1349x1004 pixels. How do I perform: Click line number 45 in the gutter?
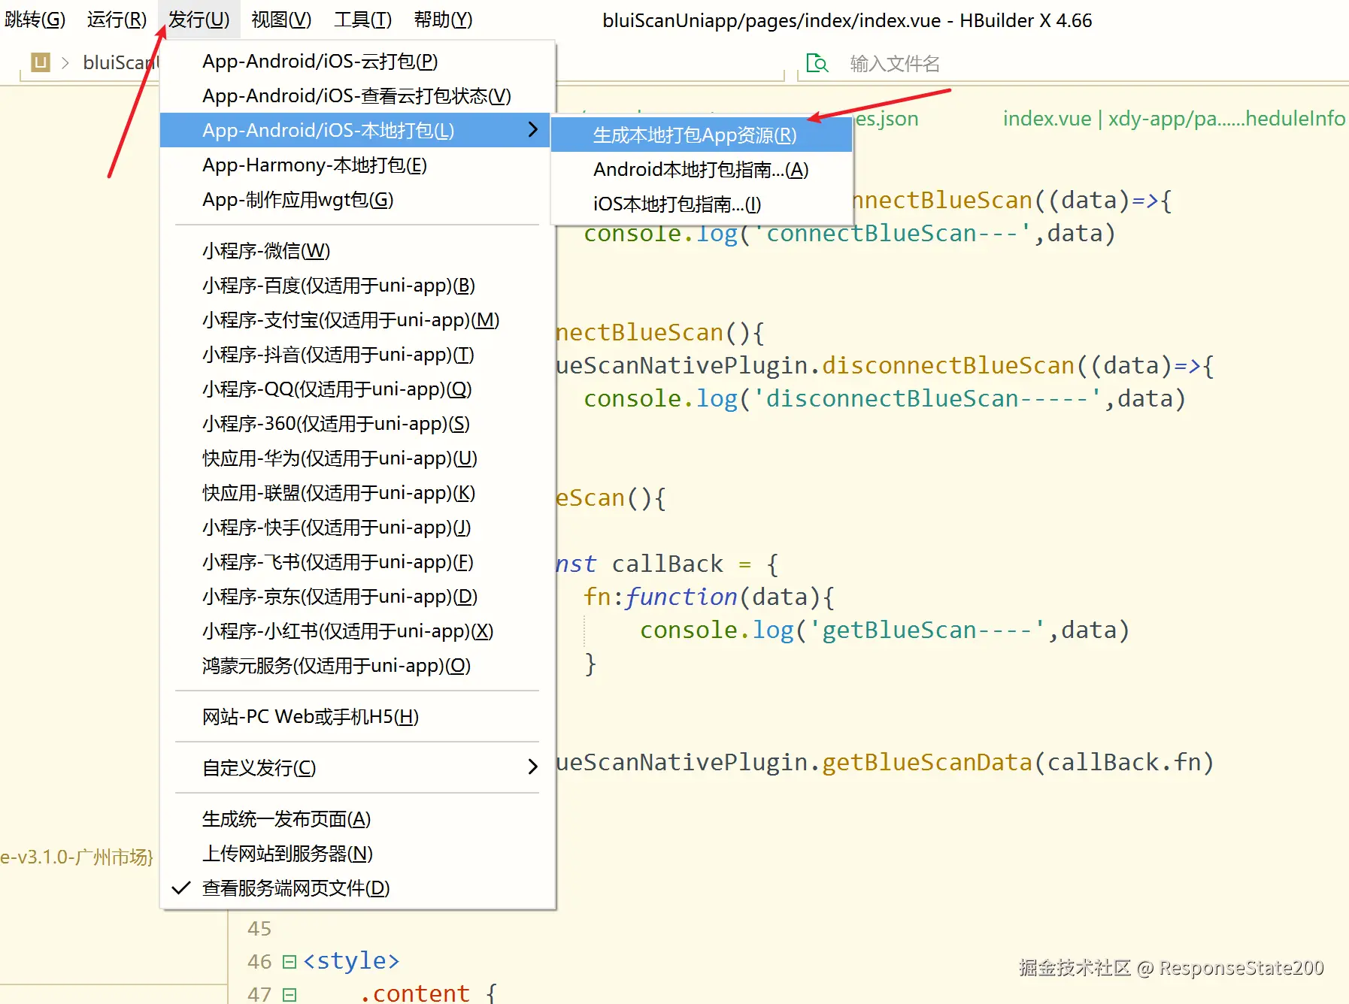click(259, 929)
